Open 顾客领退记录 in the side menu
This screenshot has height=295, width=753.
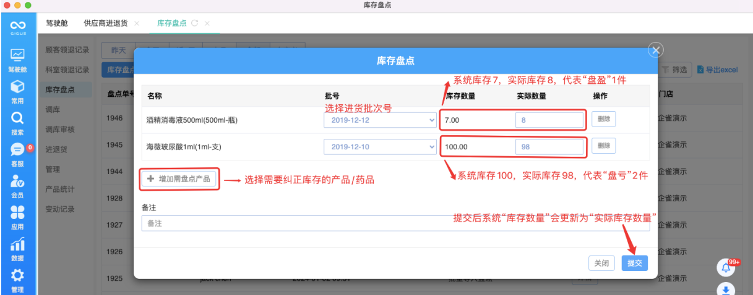[67, 50]
